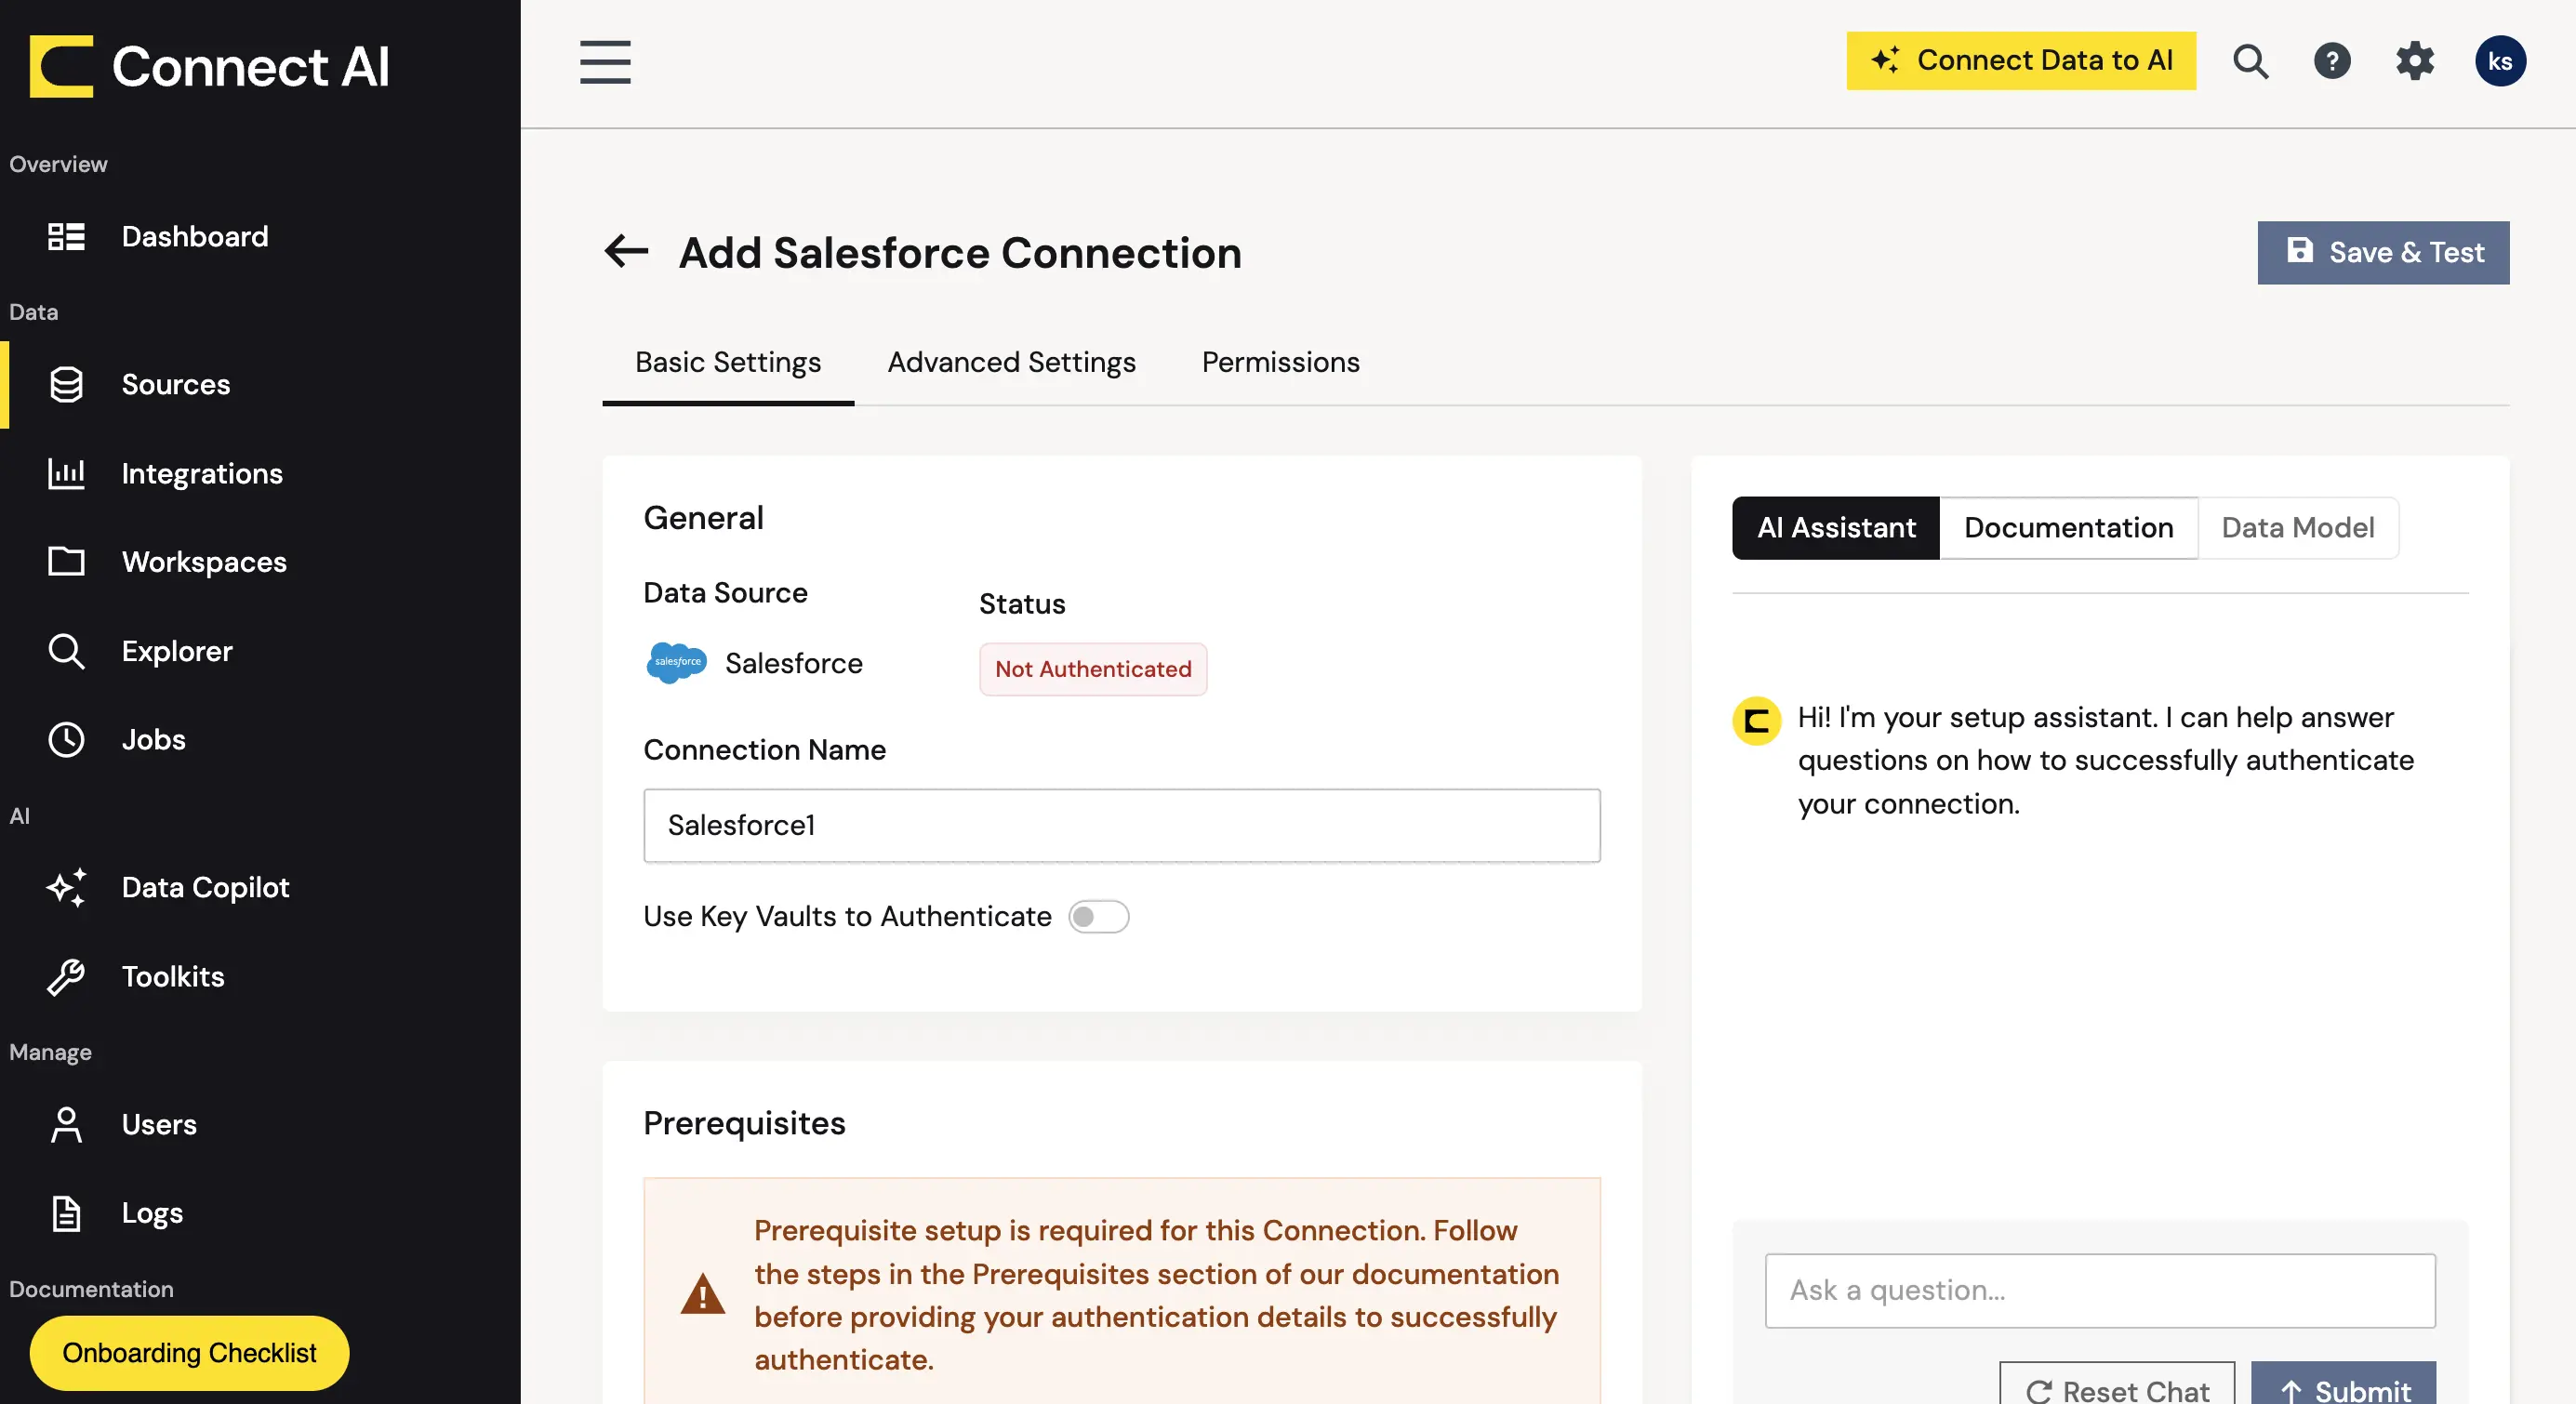Click the Connect AI logo icon

pyautogui.click(x=61, y=66)
